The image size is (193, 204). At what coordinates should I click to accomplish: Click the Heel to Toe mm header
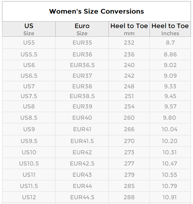[129, 29]
